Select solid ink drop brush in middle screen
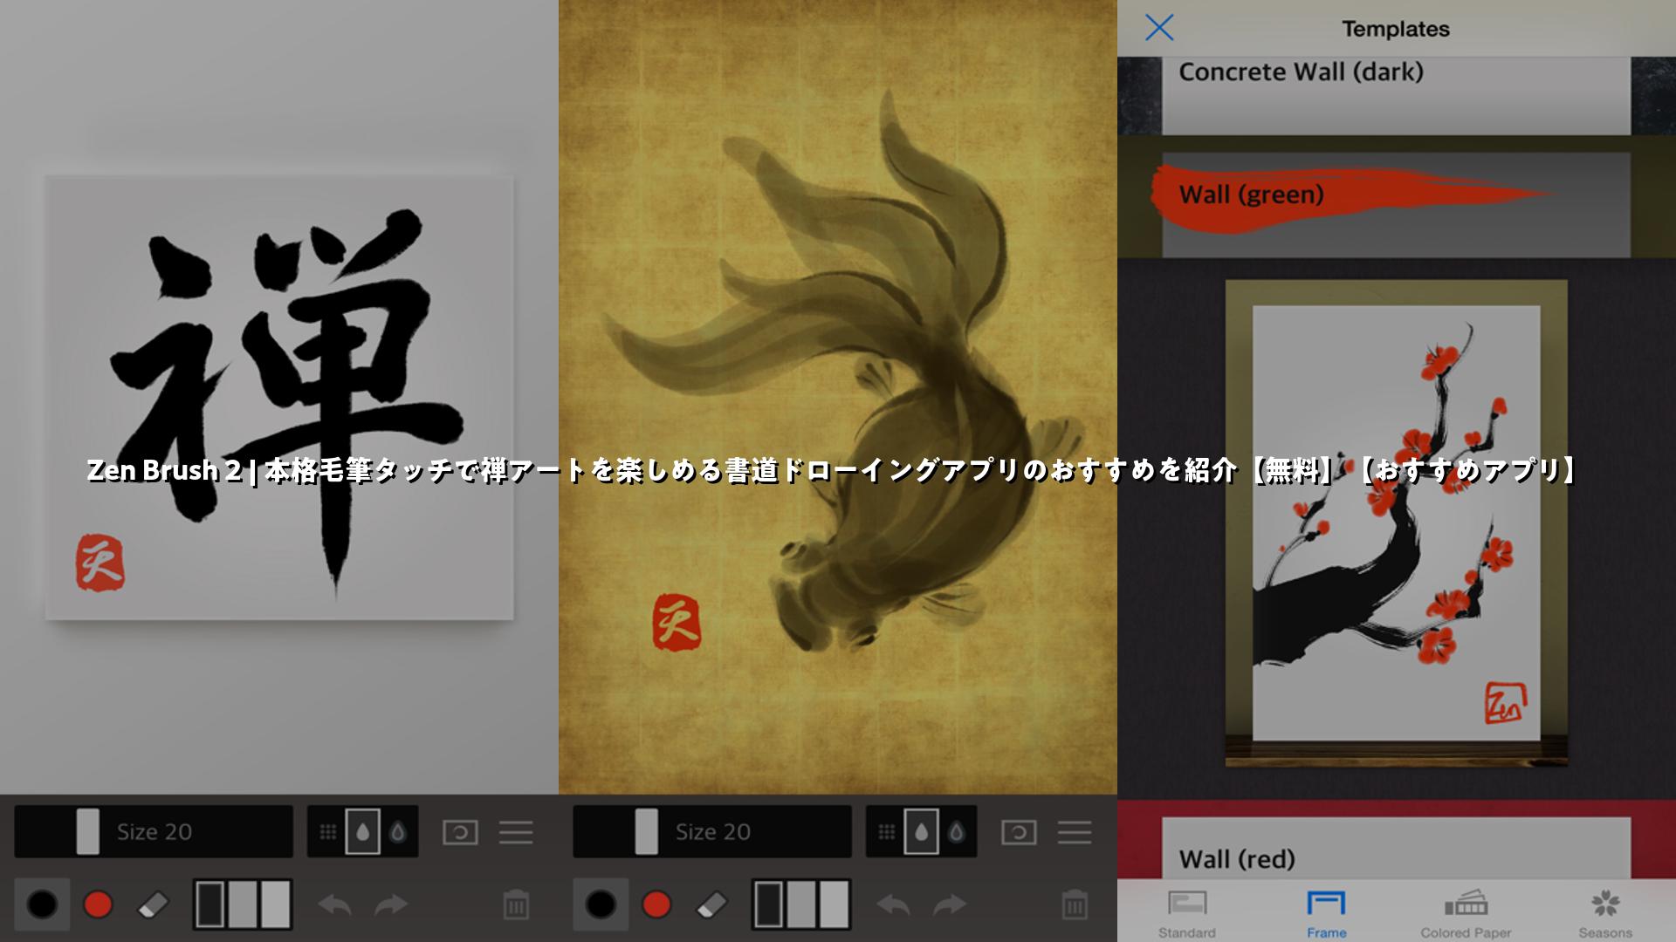1676x942 pixels. click(x=922, y=831)
